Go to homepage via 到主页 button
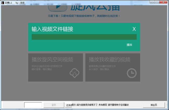 click(154, 105)
